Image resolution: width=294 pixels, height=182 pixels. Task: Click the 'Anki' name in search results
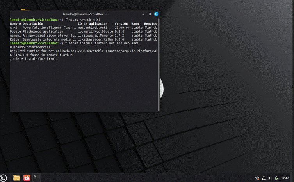click(x=14, y=28)
